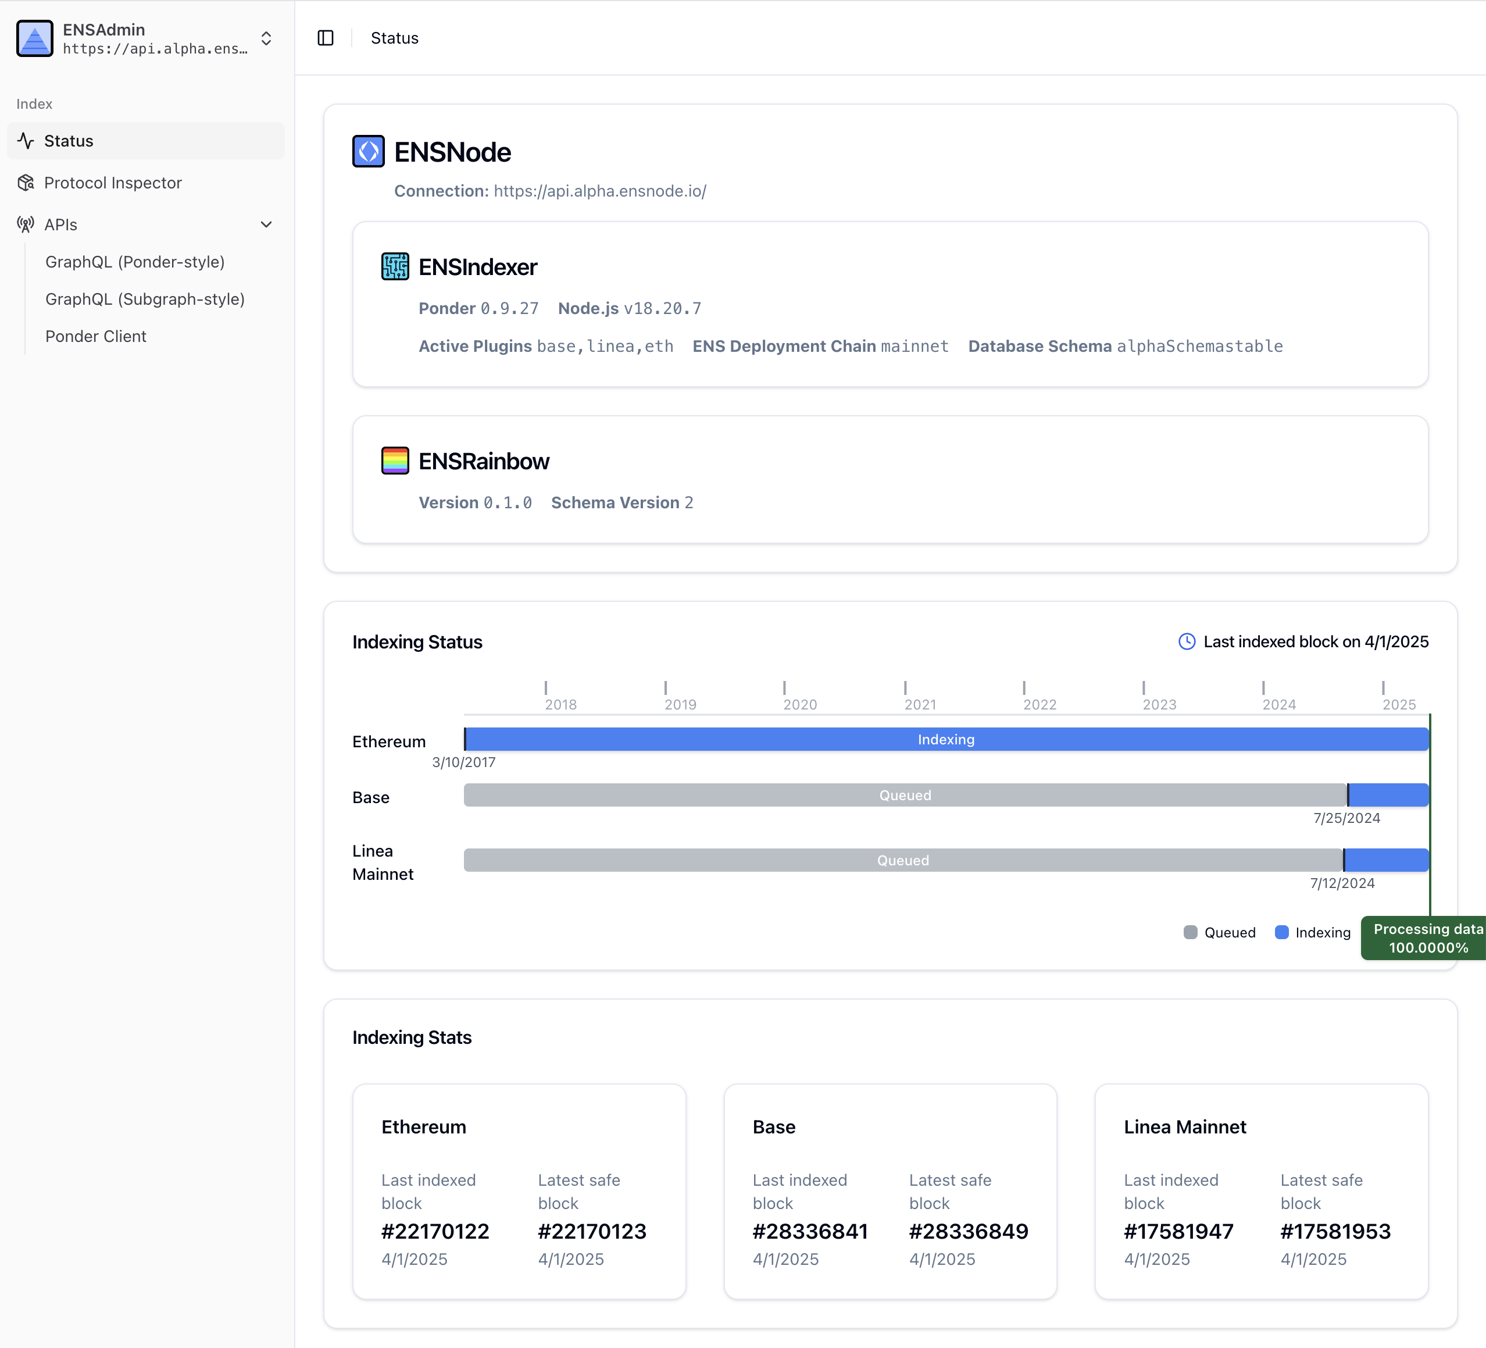The image size is (1486, 1348).
Task: Click the Indexing Stats heading
Action: [x=412, y=1037]
